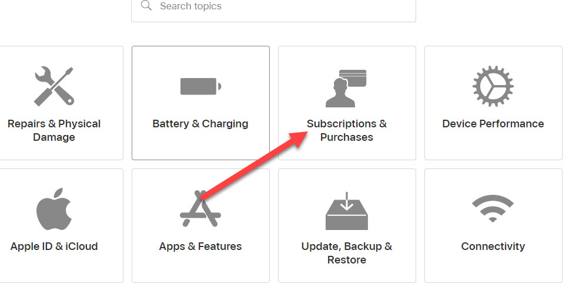Image resolution: width=579 pixels, height=284 pixels.
Task: Open Subscriptions & Purchases label
Action: pos(347,130)
